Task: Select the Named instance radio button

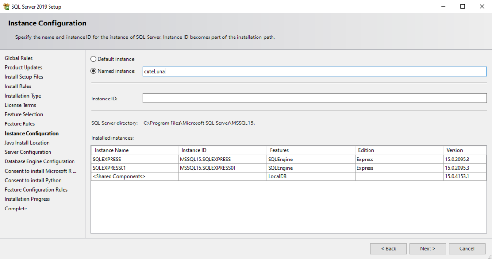Action: (94, 71)
